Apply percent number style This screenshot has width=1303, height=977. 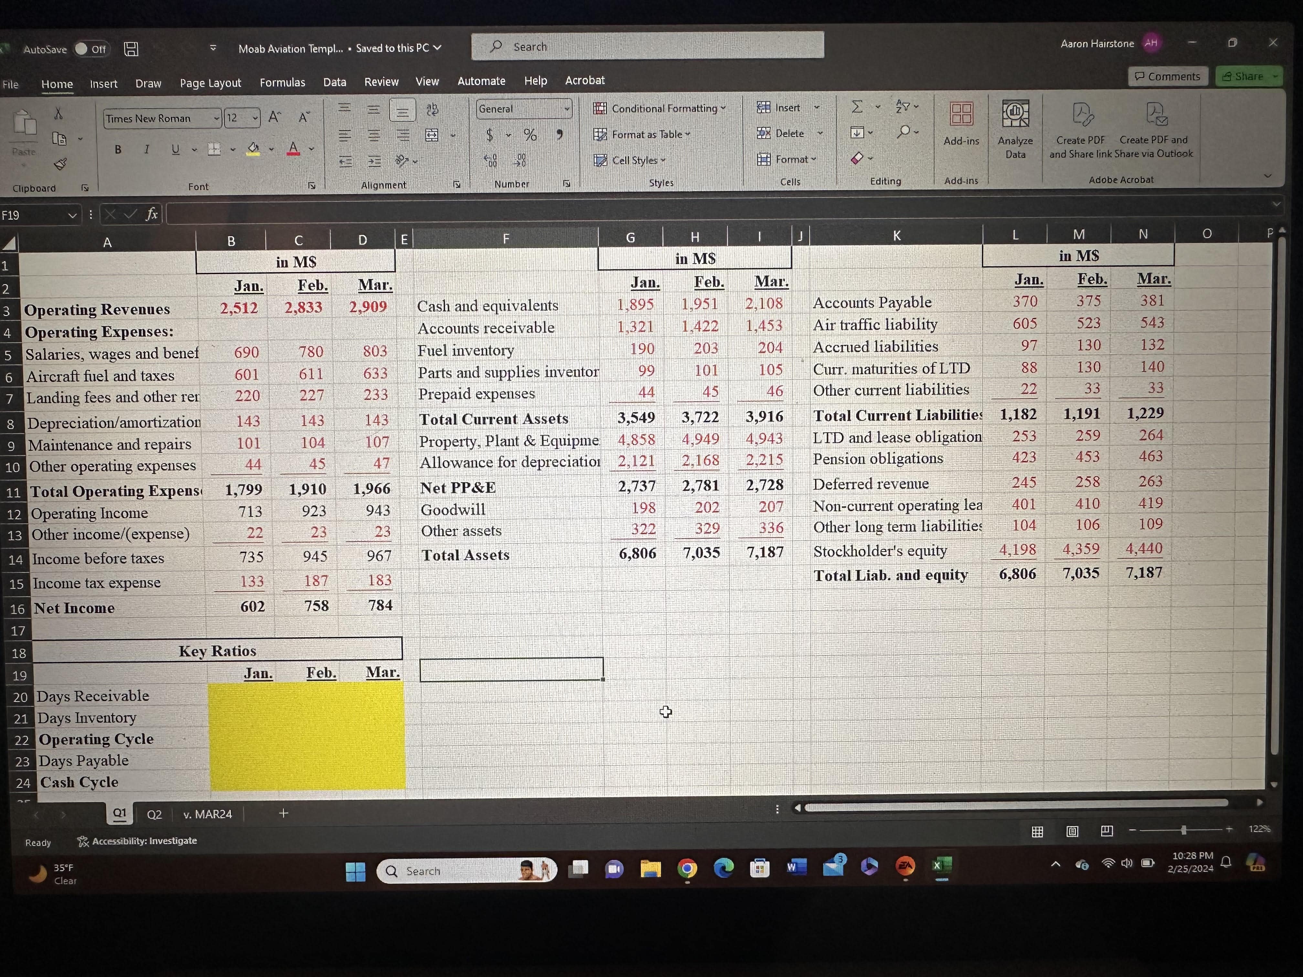530,135
